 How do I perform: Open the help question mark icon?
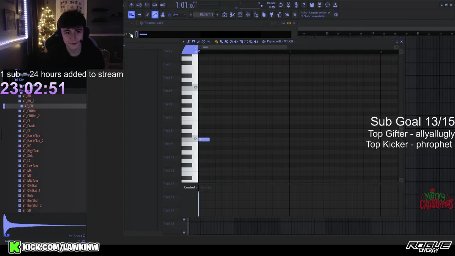click(x=304, y=5)
